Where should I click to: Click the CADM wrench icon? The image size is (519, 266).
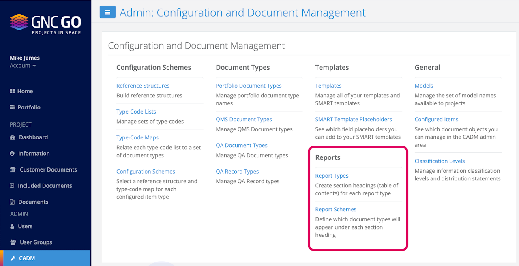click(x=13, y=258)
